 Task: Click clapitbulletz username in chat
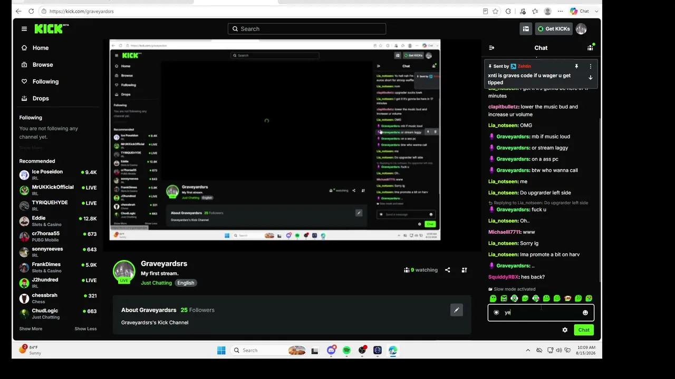(x=504, y=107)
